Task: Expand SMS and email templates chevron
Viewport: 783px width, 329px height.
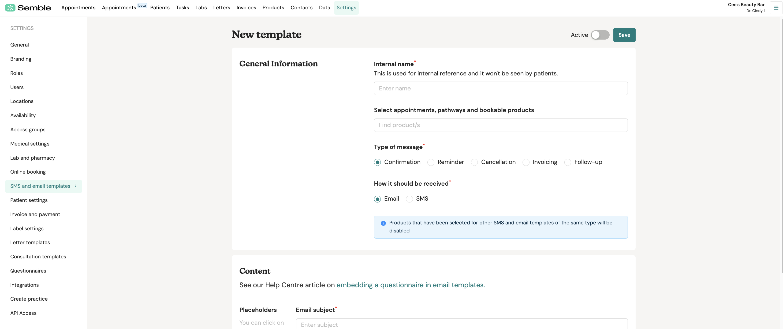Action: pos(76,186)
